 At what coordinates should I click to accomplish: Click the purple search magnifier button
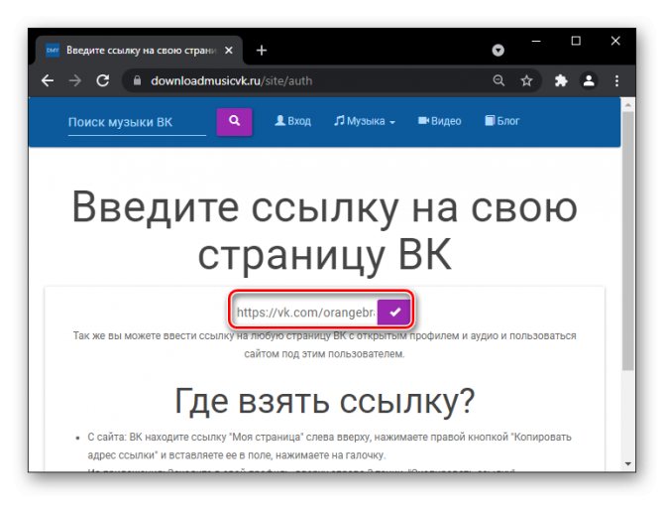point(234,122)
